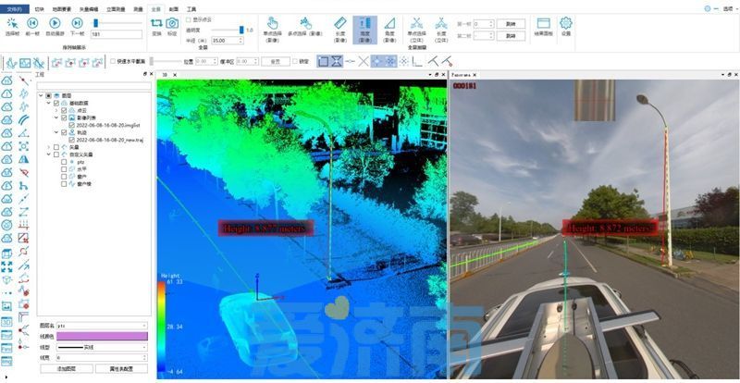Click the calibration (标定) camera icon

click(172, 26)
